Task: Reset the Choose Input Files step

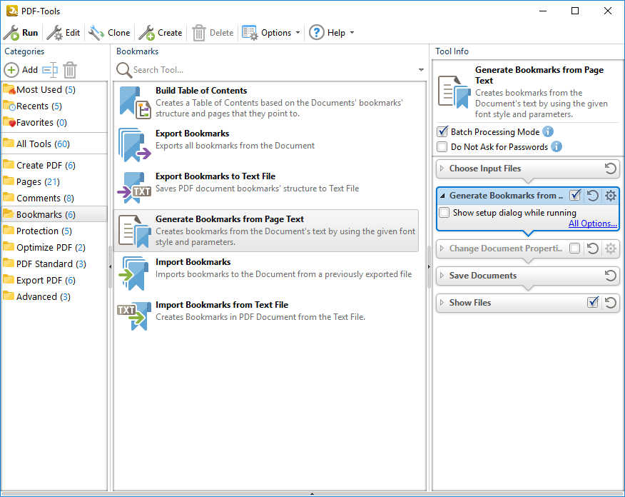Action: (610, 169)
